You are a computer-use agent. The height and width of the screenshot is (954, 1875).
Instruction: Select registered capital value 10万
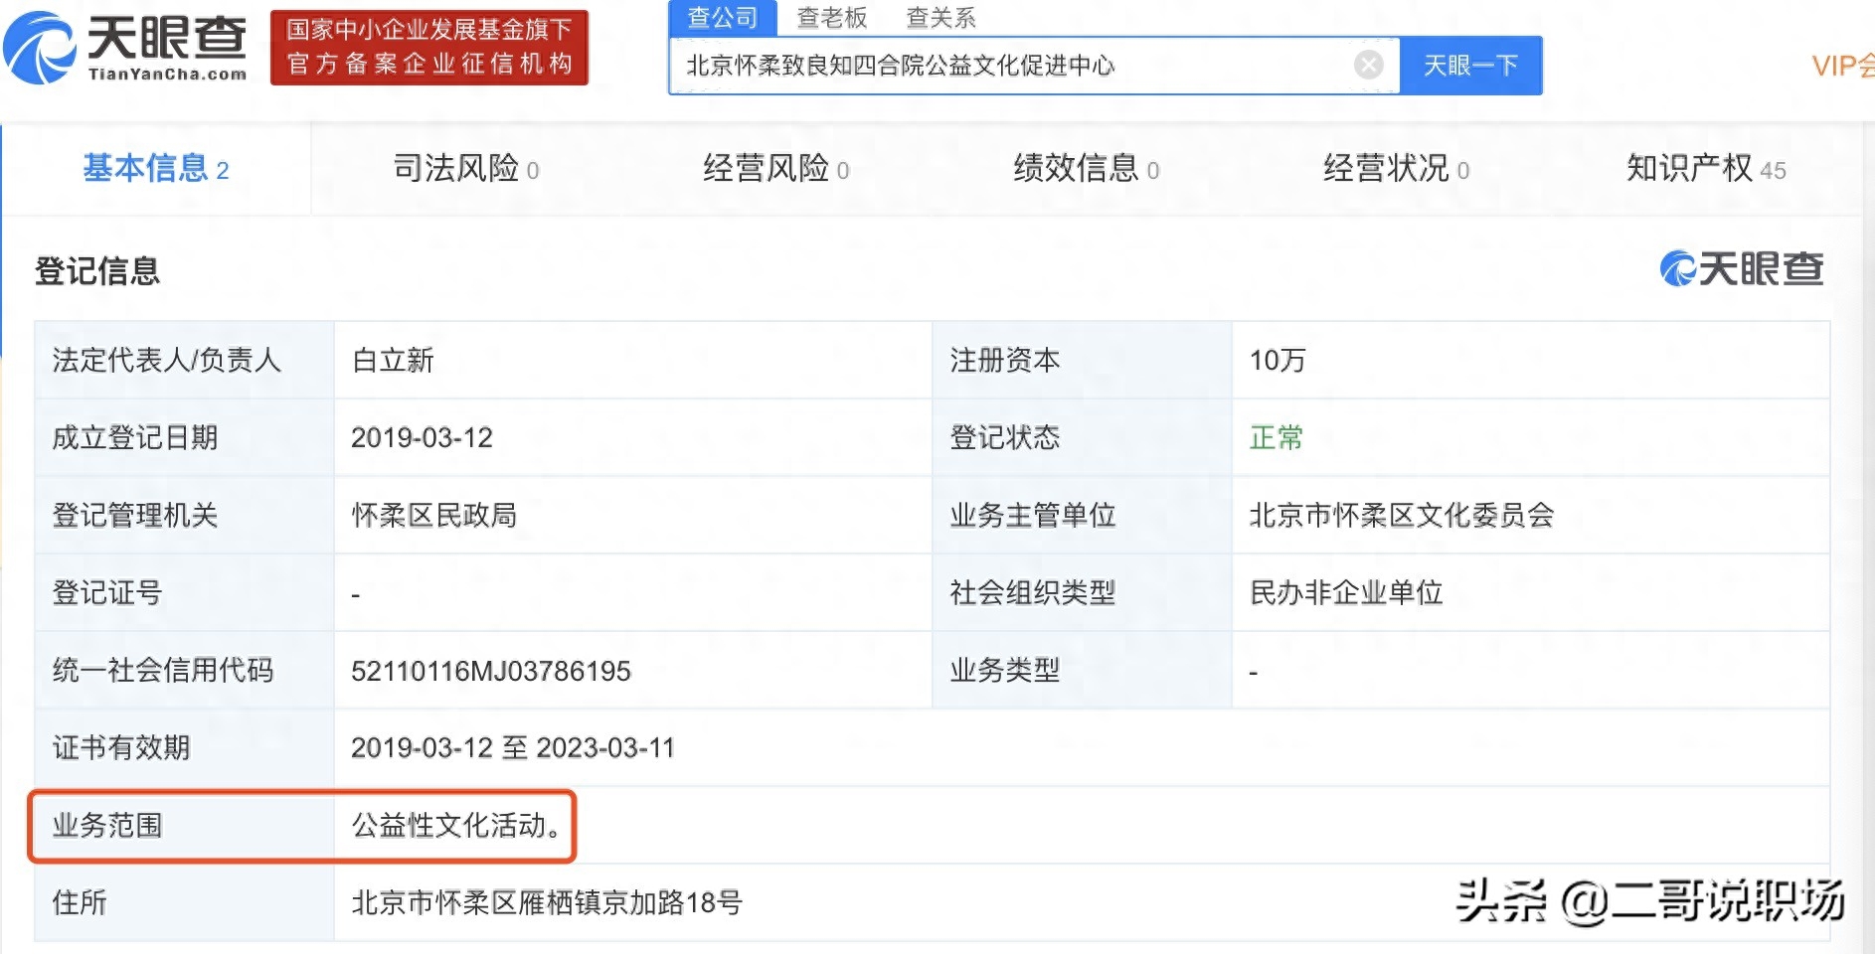pyautogui.click(x=1278, y=360)
